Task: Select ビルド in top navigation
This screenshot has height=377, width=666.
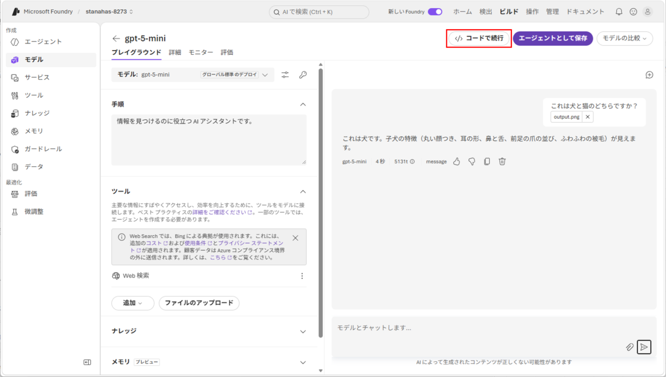Action: pos(509,12)
